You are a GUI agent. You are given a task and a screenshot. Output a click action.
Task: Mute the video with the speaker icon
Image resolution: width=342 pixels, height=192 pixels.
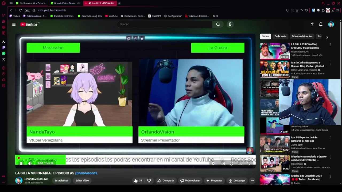(30, 163)
